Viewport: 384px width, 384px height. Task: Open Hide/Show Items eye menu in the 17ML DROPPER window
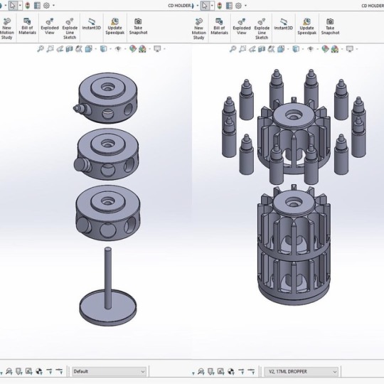coord(310,49)
